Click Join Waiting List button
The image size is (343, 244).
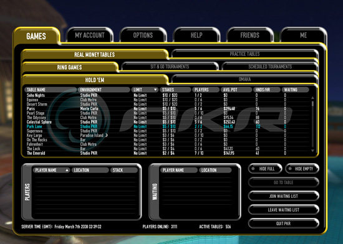click(284, 196)
